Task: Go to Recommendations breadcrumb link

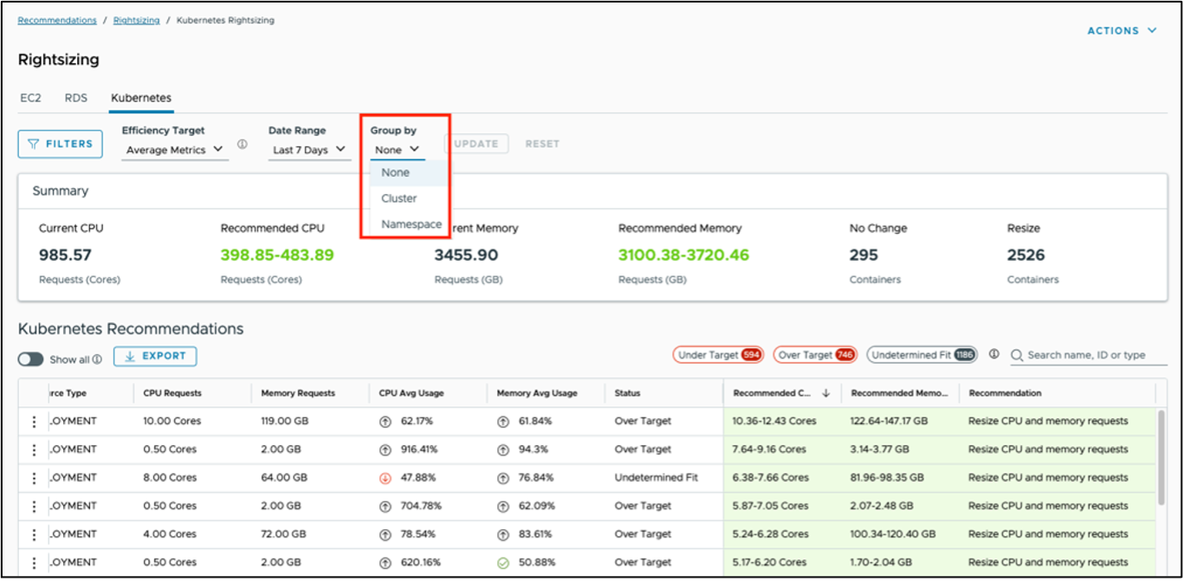Action: click(57, 20)
